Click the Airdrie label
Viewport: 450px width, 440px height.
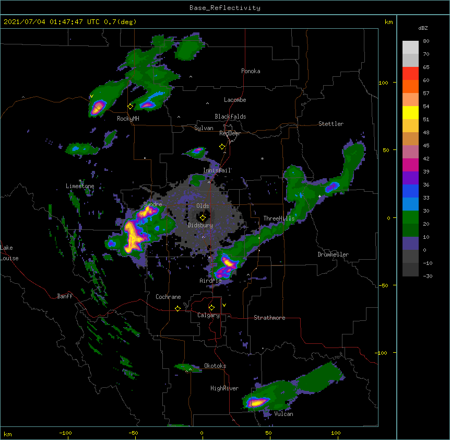pos(211,281)
